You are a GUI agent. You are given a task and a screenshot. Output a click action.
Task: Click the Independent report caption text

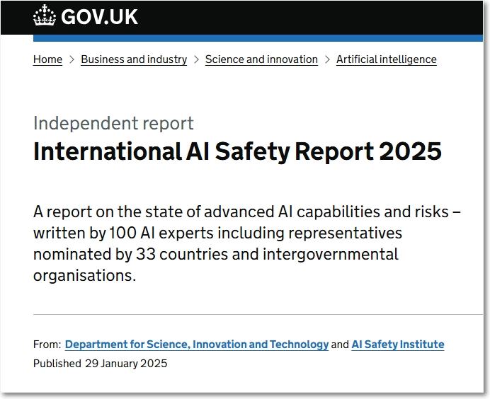pyautogui.click(x=113, y=123)
